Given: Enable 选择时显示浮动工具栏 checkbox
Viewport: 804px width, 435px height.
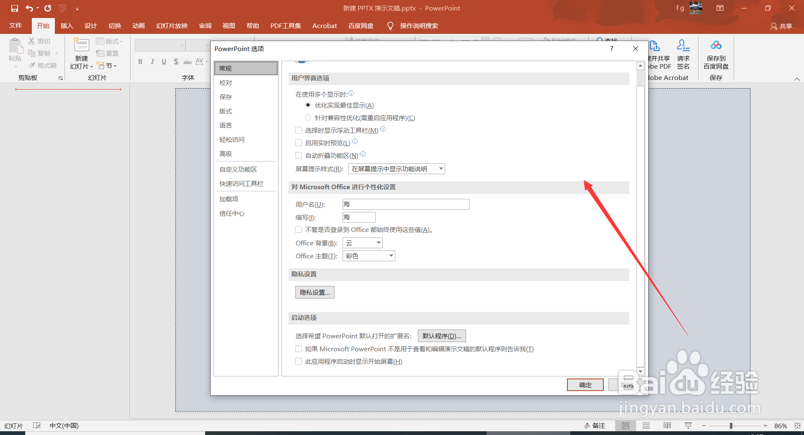Looking at the screenshot, I should coord(299,130).
